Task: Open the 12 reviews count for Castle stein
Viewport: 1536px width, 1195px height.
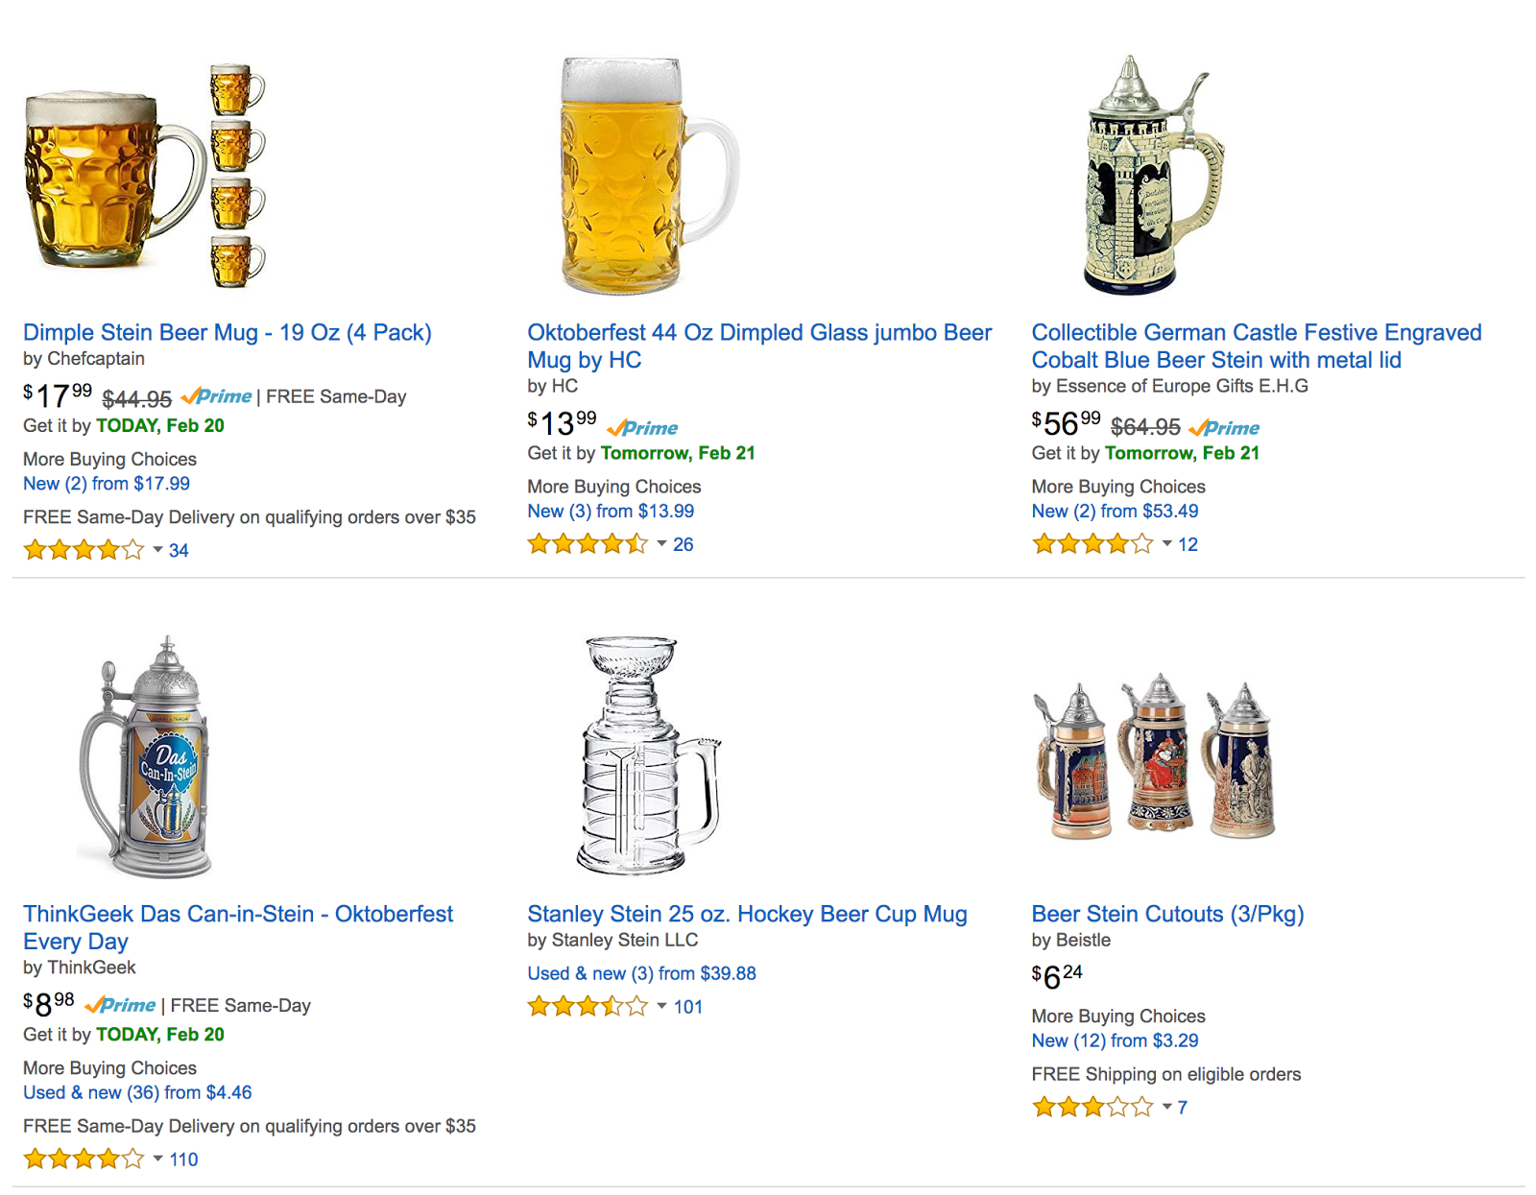Action: click(1188, 545)
